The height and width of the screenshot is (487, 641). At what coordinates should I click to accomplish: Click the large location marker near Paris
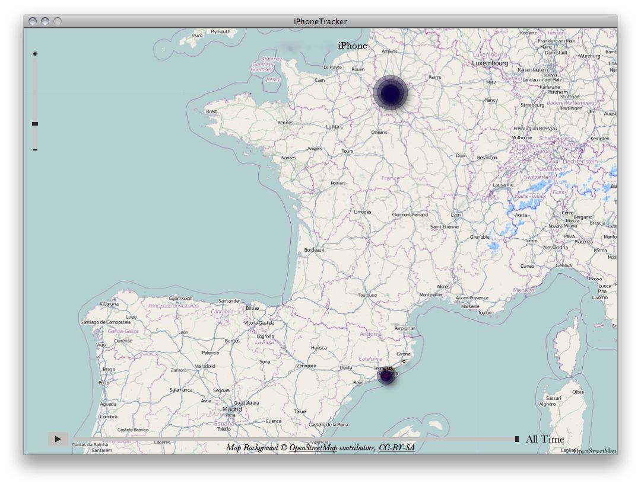pyautogui.click(x=391, y=92)
